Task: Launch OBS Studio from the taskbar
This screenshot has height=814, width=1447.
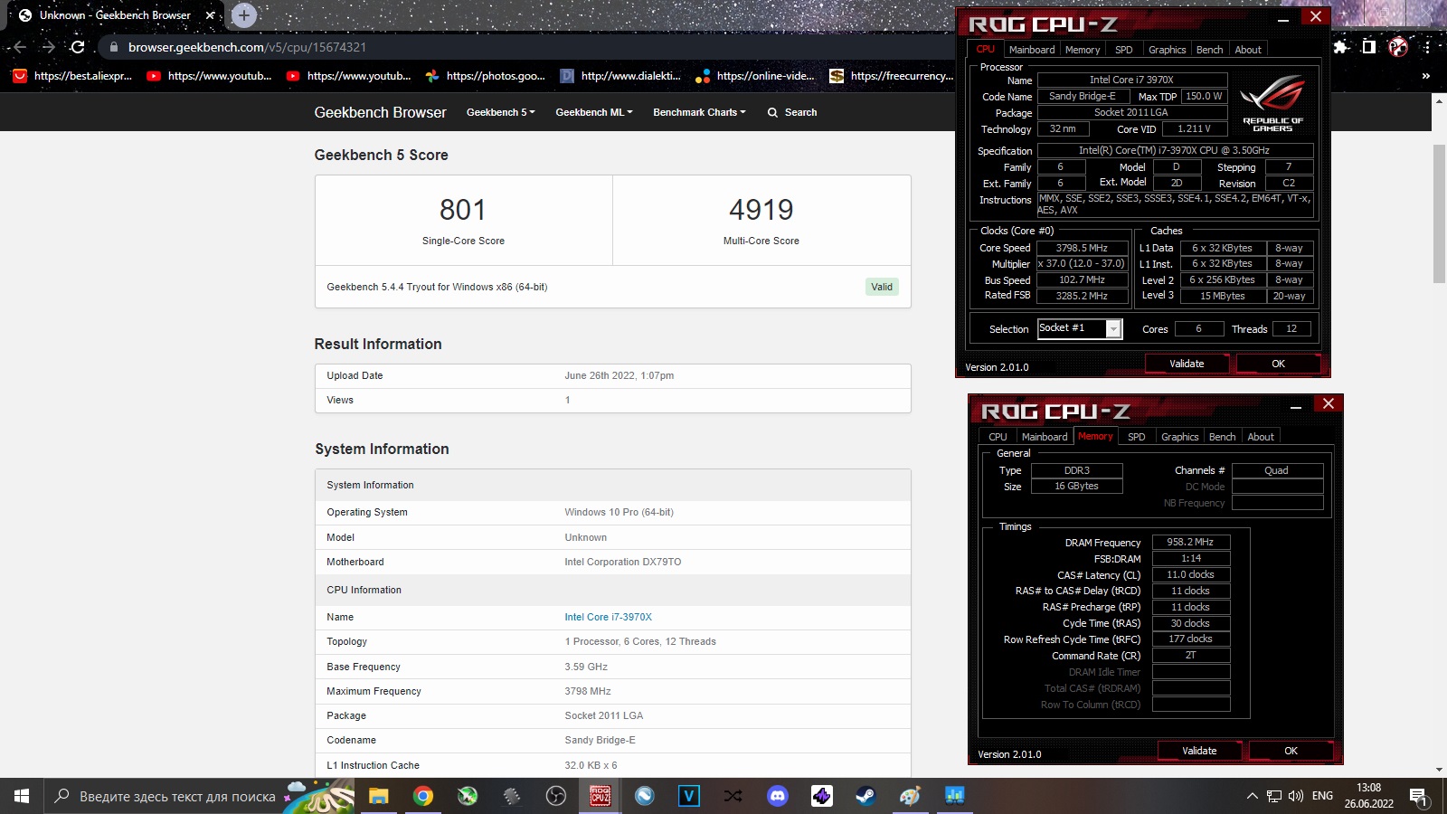Action: click(x=556, y=796)
